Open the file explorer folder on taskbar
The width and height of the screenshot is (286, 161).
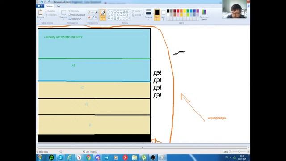[x=135, y=157]
